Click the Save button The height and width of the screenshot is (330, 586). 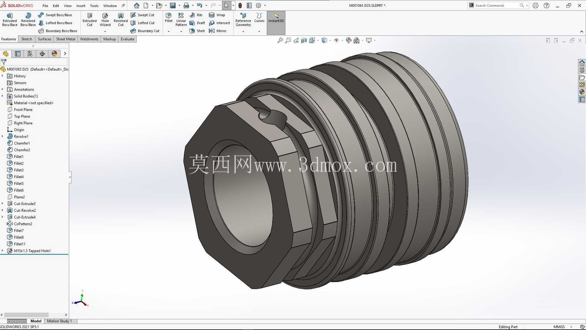click(x=173, y=5)
